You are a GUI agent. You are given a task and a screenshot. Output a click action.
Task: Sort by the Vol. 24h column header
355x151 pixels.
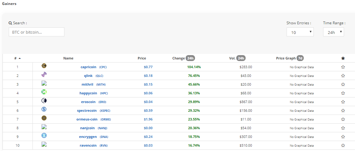(237, 58)
